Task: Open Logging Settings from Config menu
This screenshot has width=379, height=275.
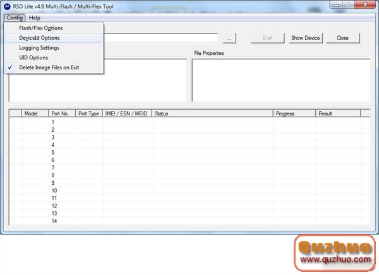Action: (x=54, y=48)
